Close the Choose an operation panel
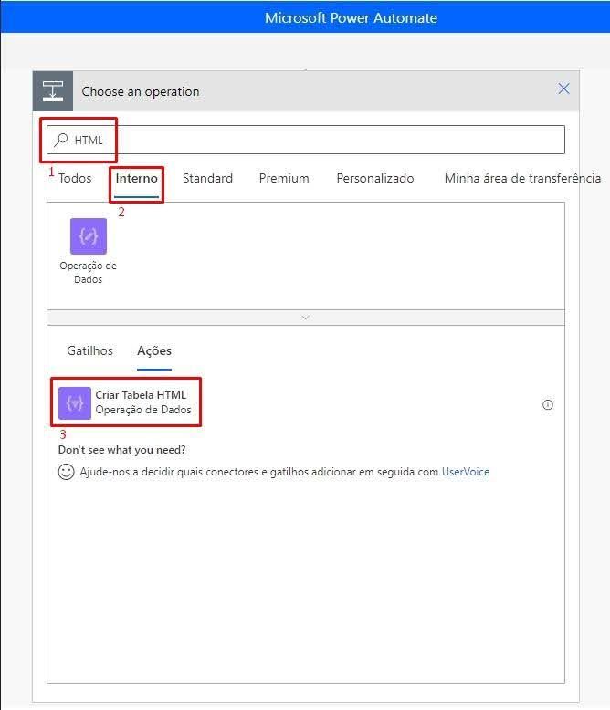 563,89
